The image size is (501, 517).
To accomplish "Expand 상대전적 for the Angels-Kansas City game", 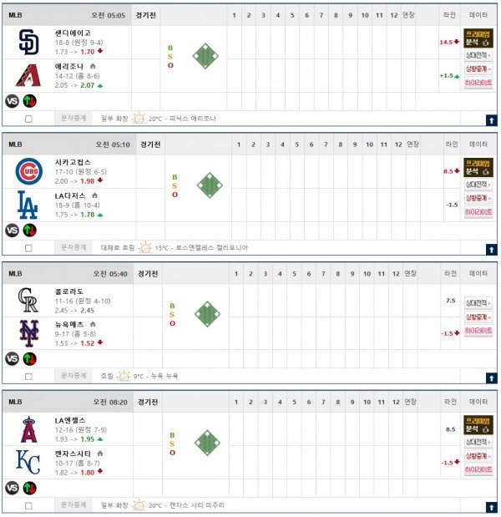I will [x=478, y=442].
